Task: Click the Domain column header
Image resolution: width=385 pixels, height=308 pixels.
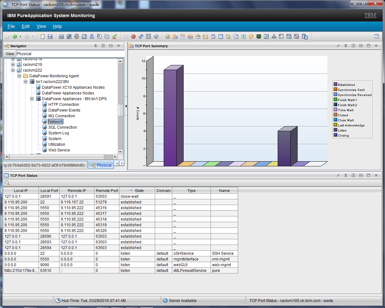Action: 164,190
